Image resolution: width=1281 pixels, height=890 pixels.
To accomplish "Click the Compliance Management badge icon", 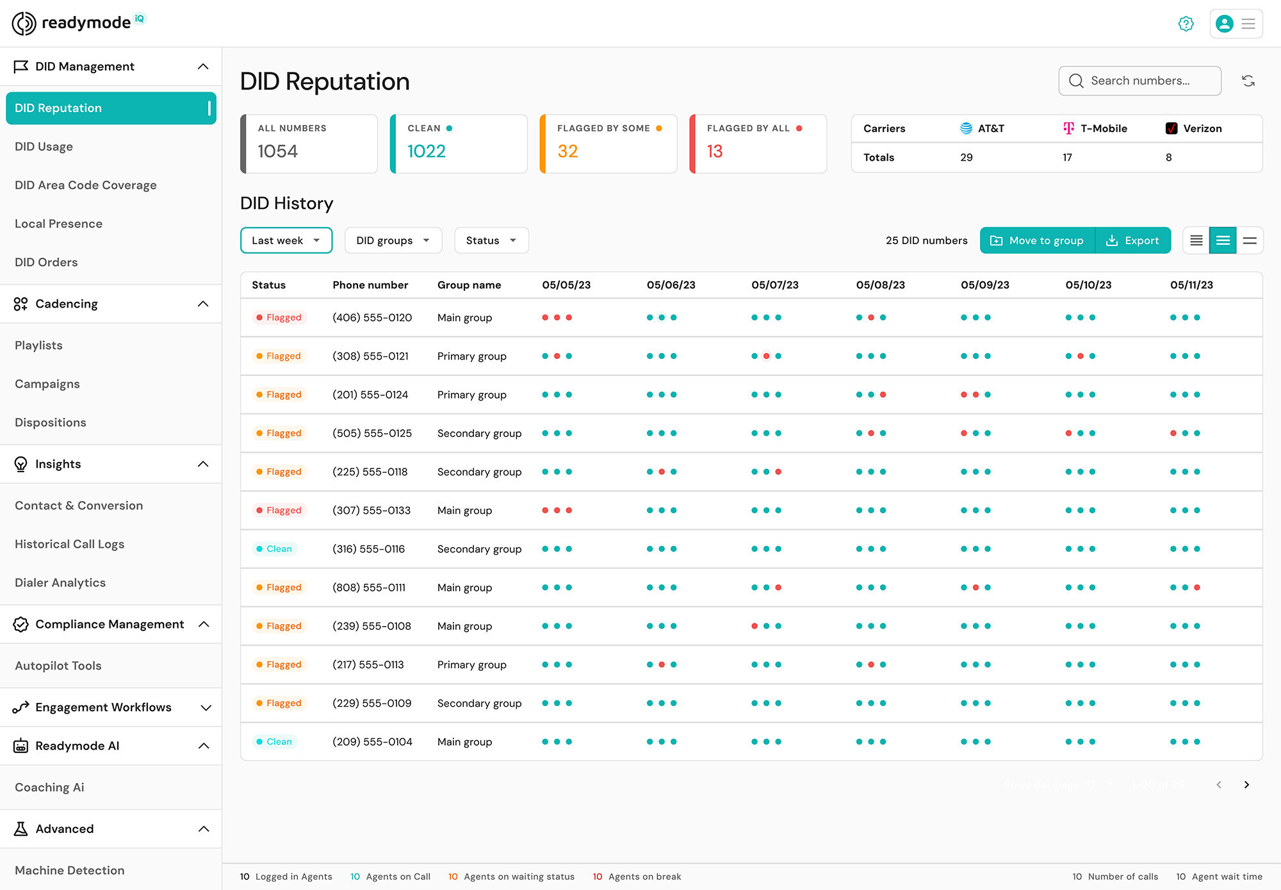I will [20, 624].
